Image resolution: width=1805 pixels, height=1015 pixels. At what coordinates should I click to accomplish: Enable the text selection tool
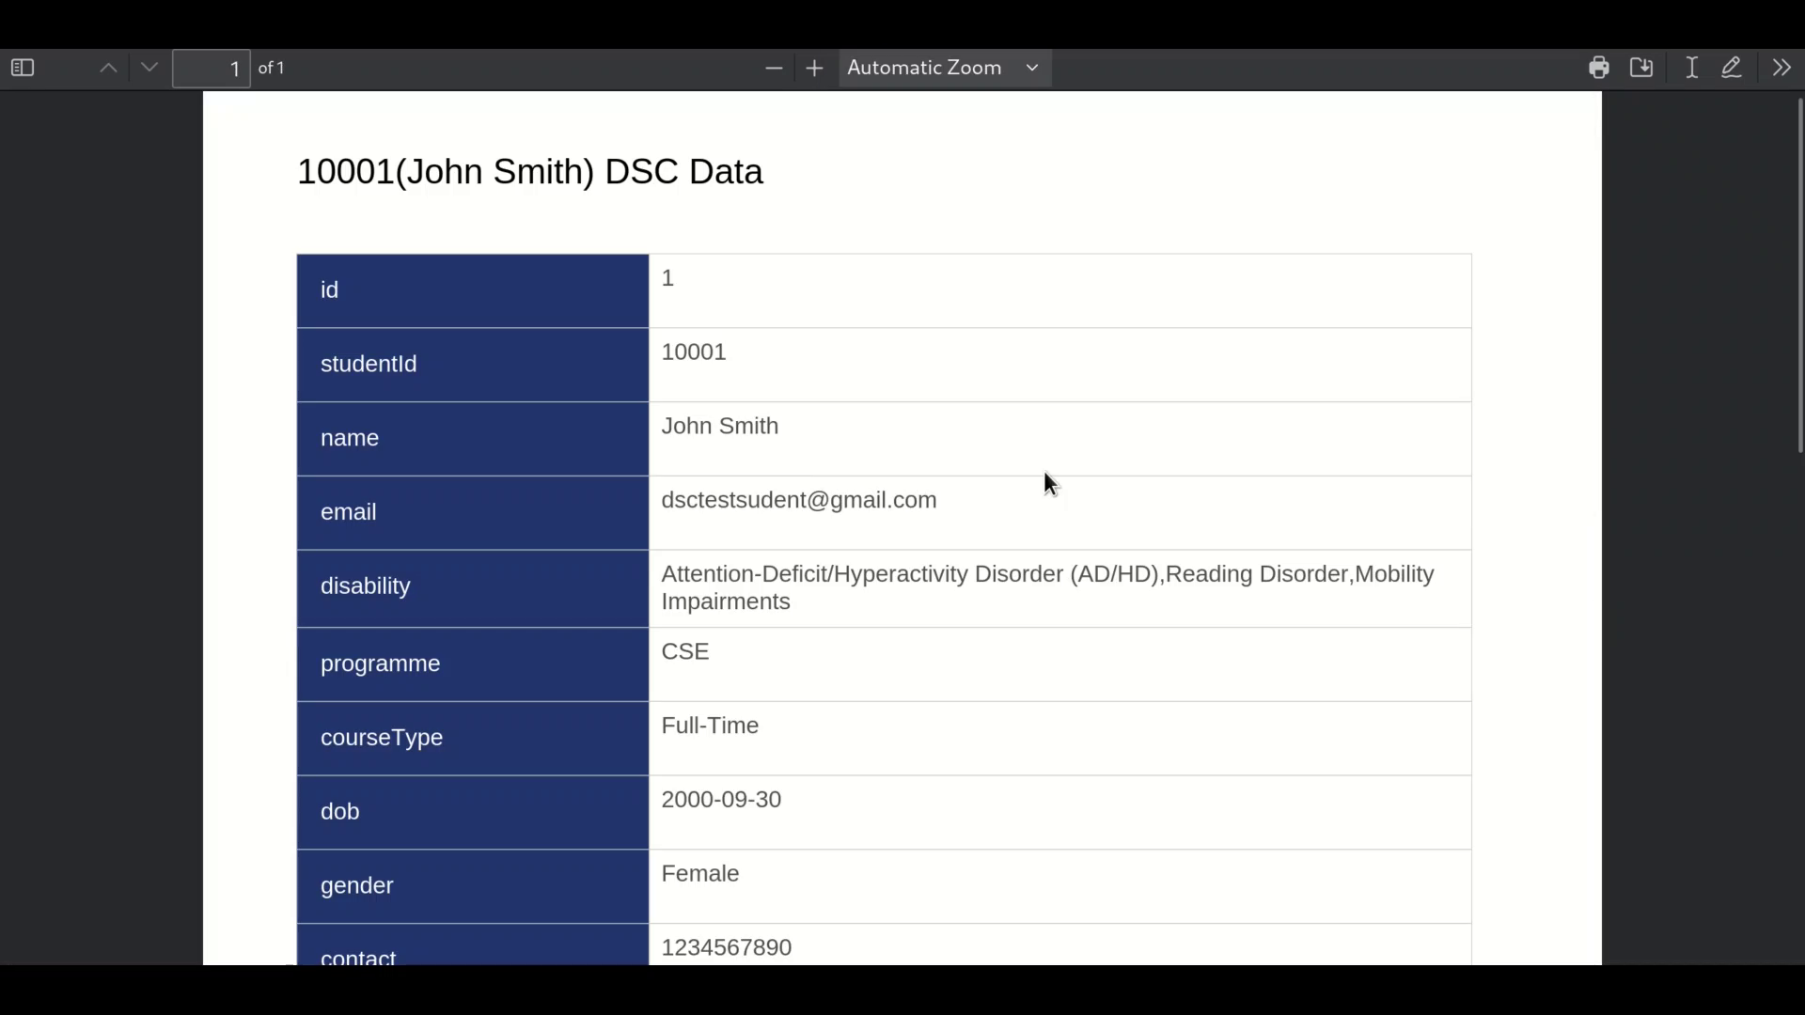[x=1692, y=68]
